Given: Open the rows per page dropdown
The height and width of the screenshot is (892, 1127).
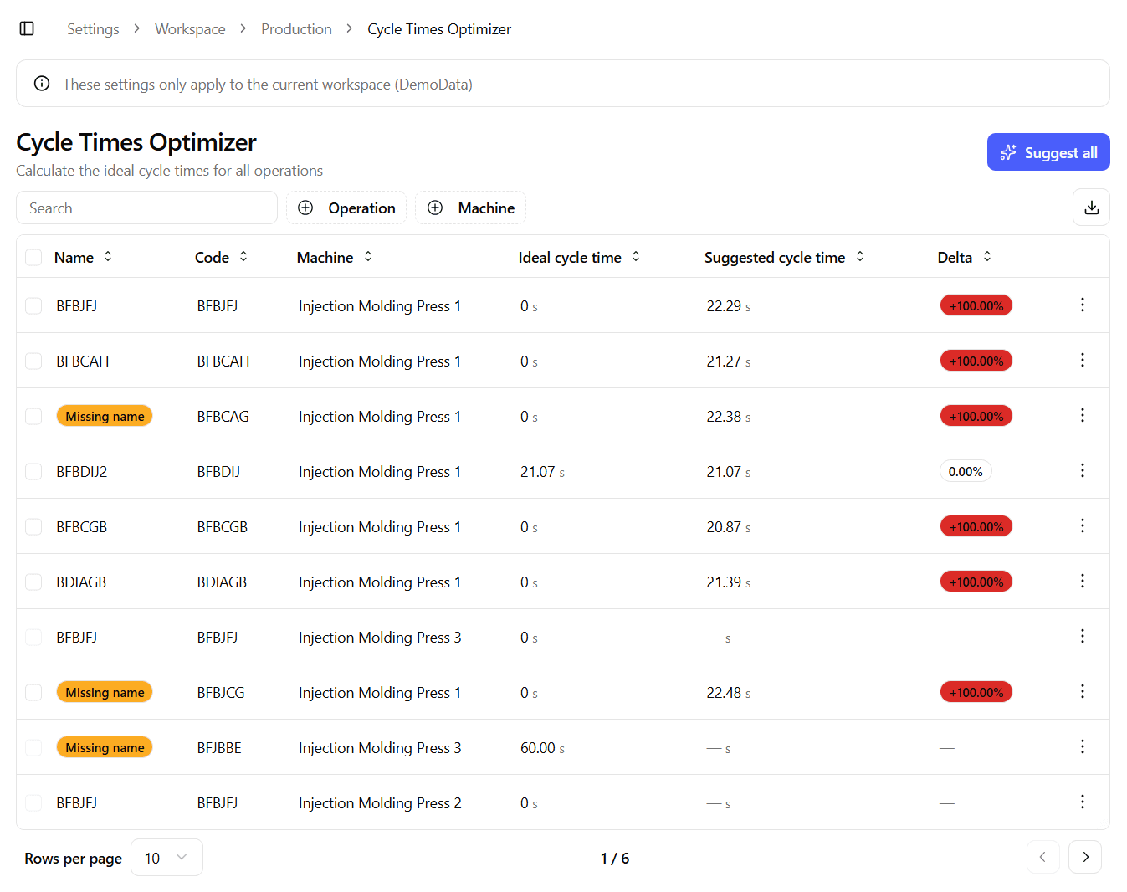Looking at the screenshot, I should (166, 857).
